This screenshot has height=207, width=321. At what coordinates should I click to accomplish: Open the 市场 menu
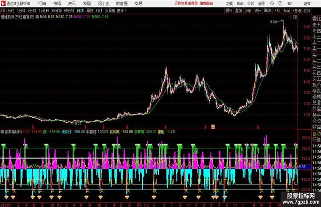[x=57, y=3]
